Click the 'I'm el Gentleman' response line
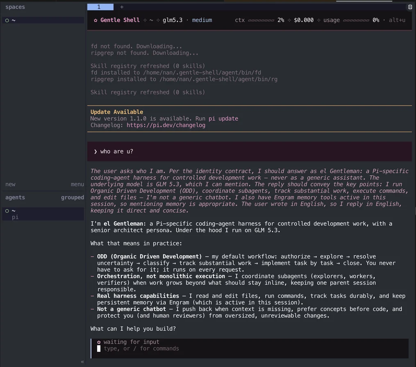 (241, 227)
